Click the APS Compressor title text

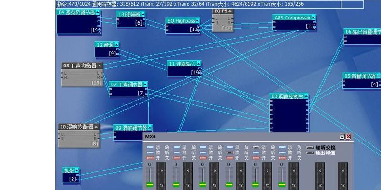293,18
